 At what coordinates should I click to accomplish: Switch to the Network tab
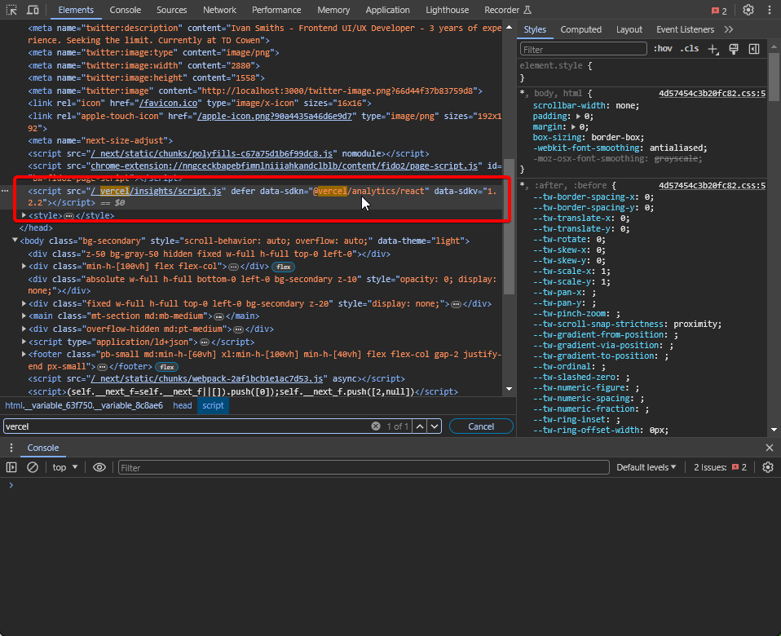point(219,10)
